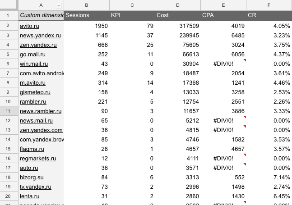Image resolution: width=292 pixels, height=205 pixels.
Task: Click the KPI value 37 cell
Action: tap(132, 35)
